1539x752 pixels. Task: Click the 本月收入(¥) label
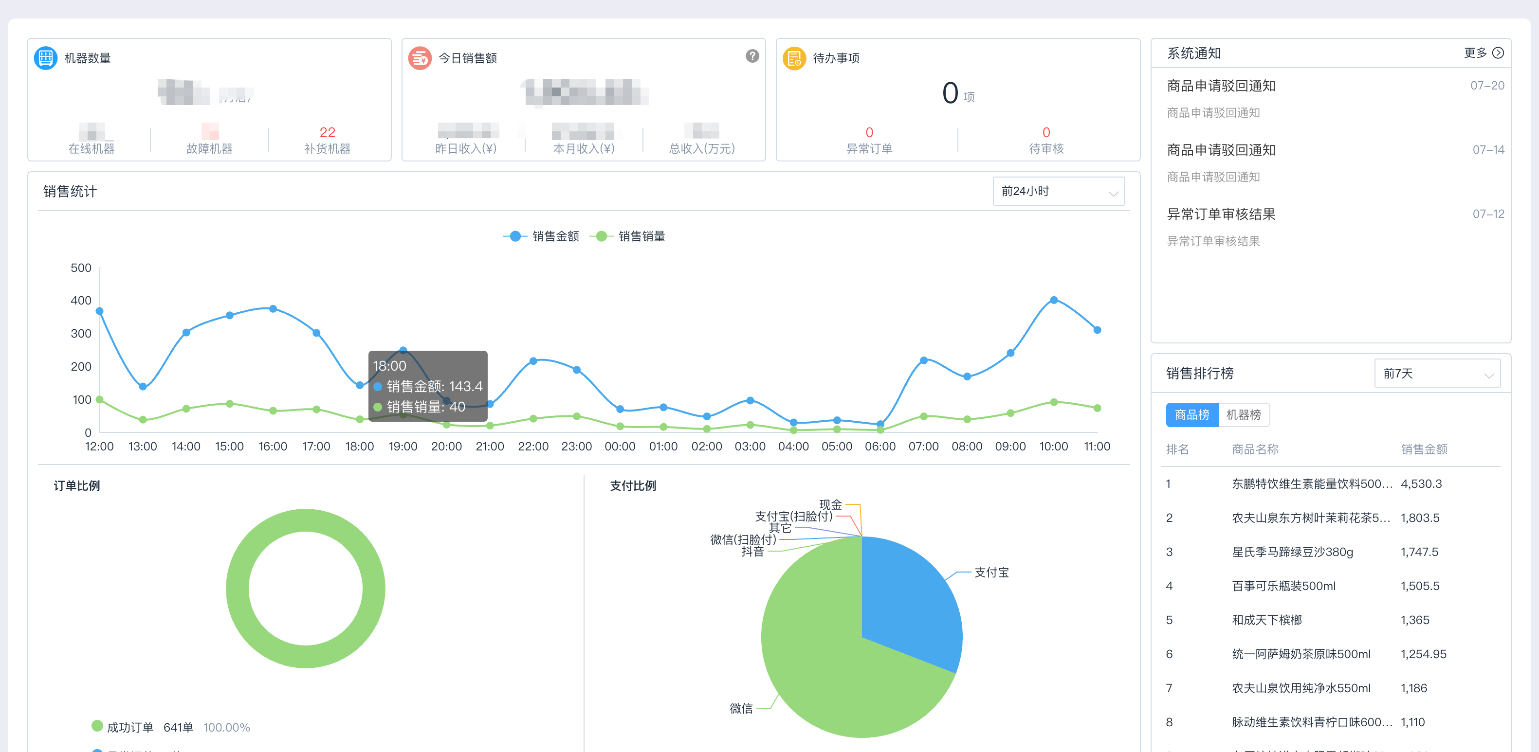point(584,149)
